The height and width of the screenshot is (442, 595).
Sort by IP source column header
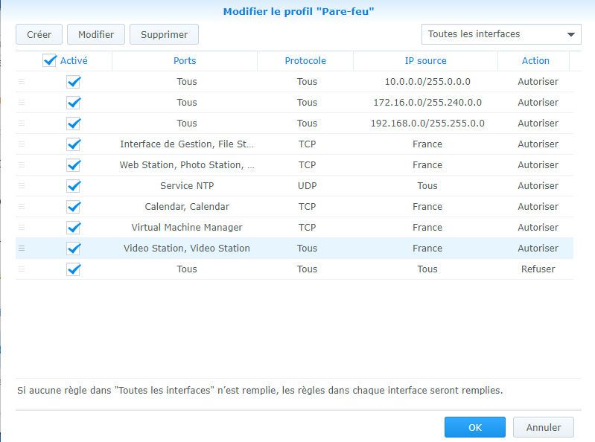(425, 61)
